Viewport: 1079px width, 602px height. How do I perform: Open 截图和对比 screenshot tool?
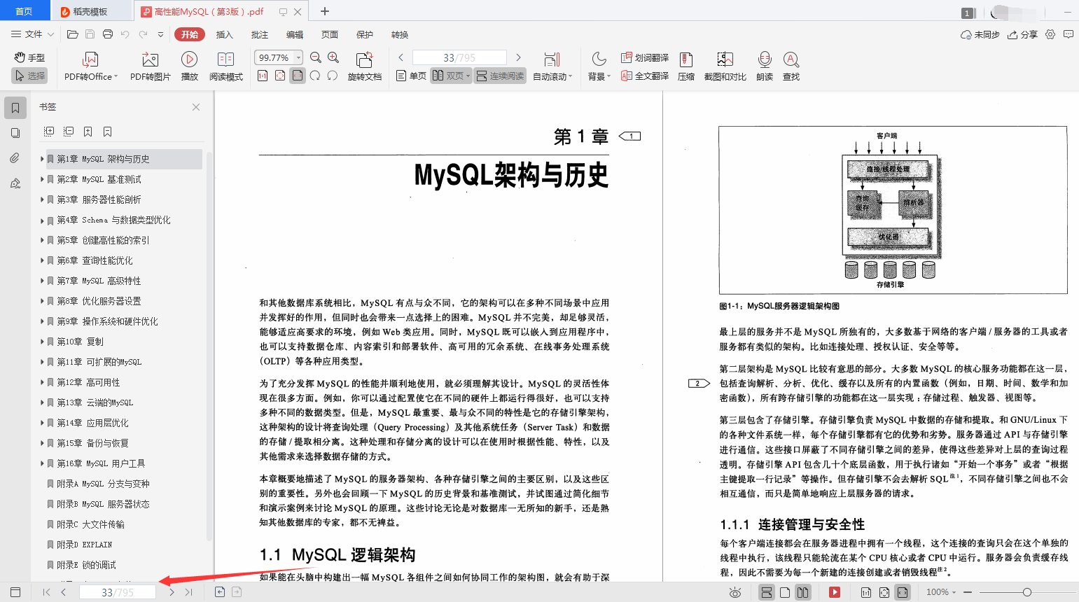coord(725,66)
